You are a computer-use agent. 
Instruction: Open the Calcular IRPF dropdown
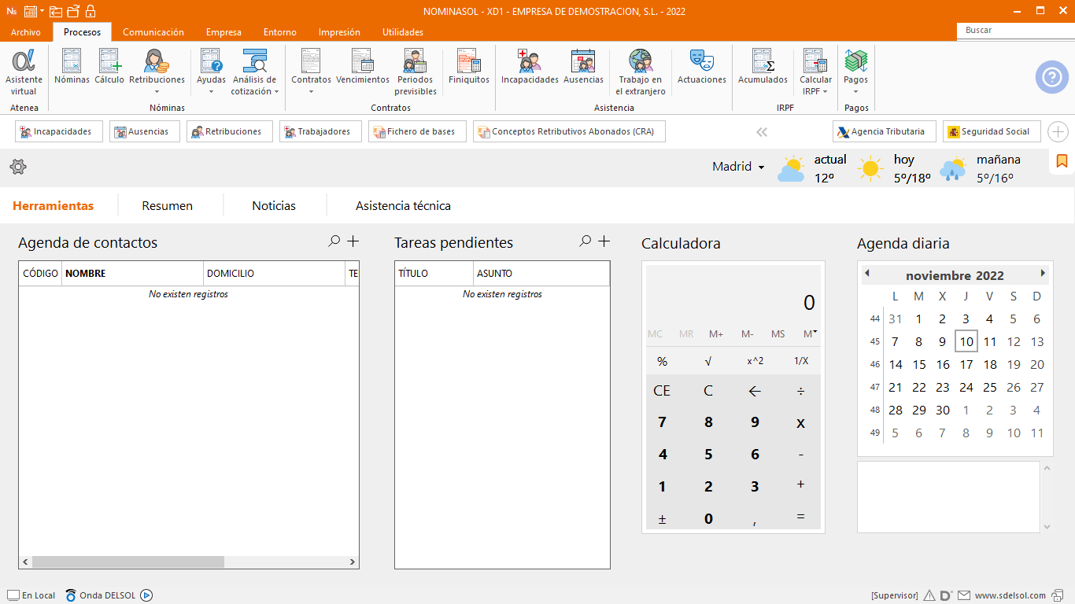point(824,92)
